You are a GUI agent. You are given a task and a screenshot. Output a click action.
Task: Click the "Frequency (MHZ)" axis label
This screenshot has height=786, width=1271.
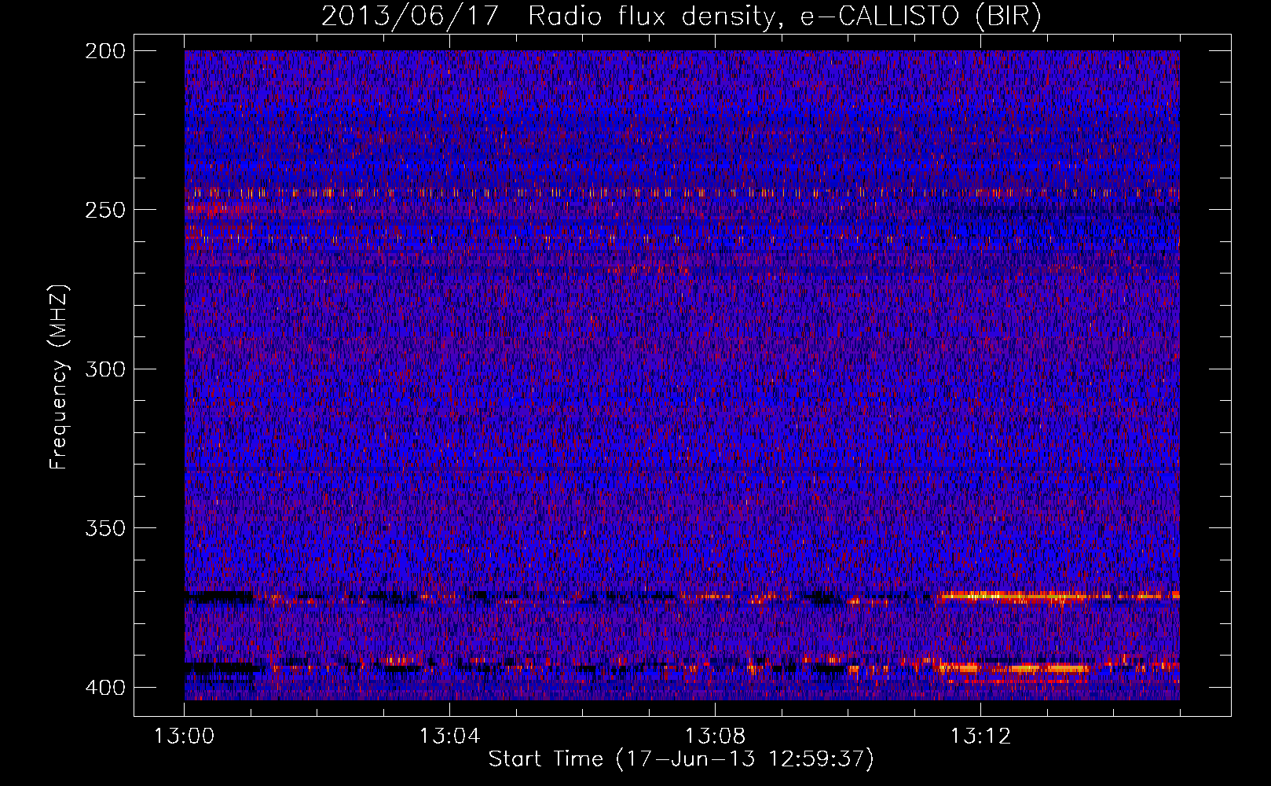click(59, 377)
